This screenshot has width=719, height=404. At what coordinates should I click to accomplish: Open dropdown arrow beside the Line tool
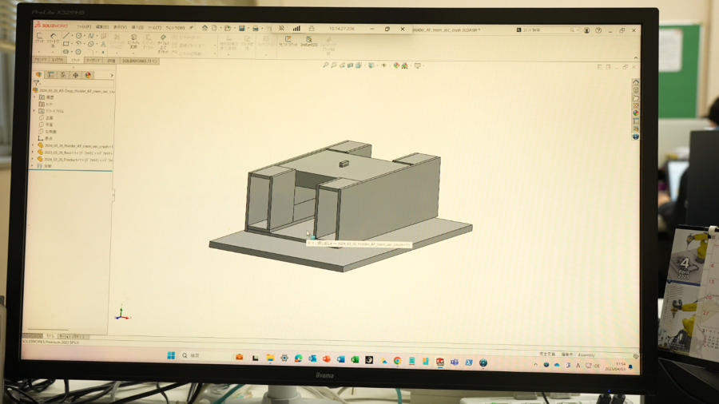[72, 35]
